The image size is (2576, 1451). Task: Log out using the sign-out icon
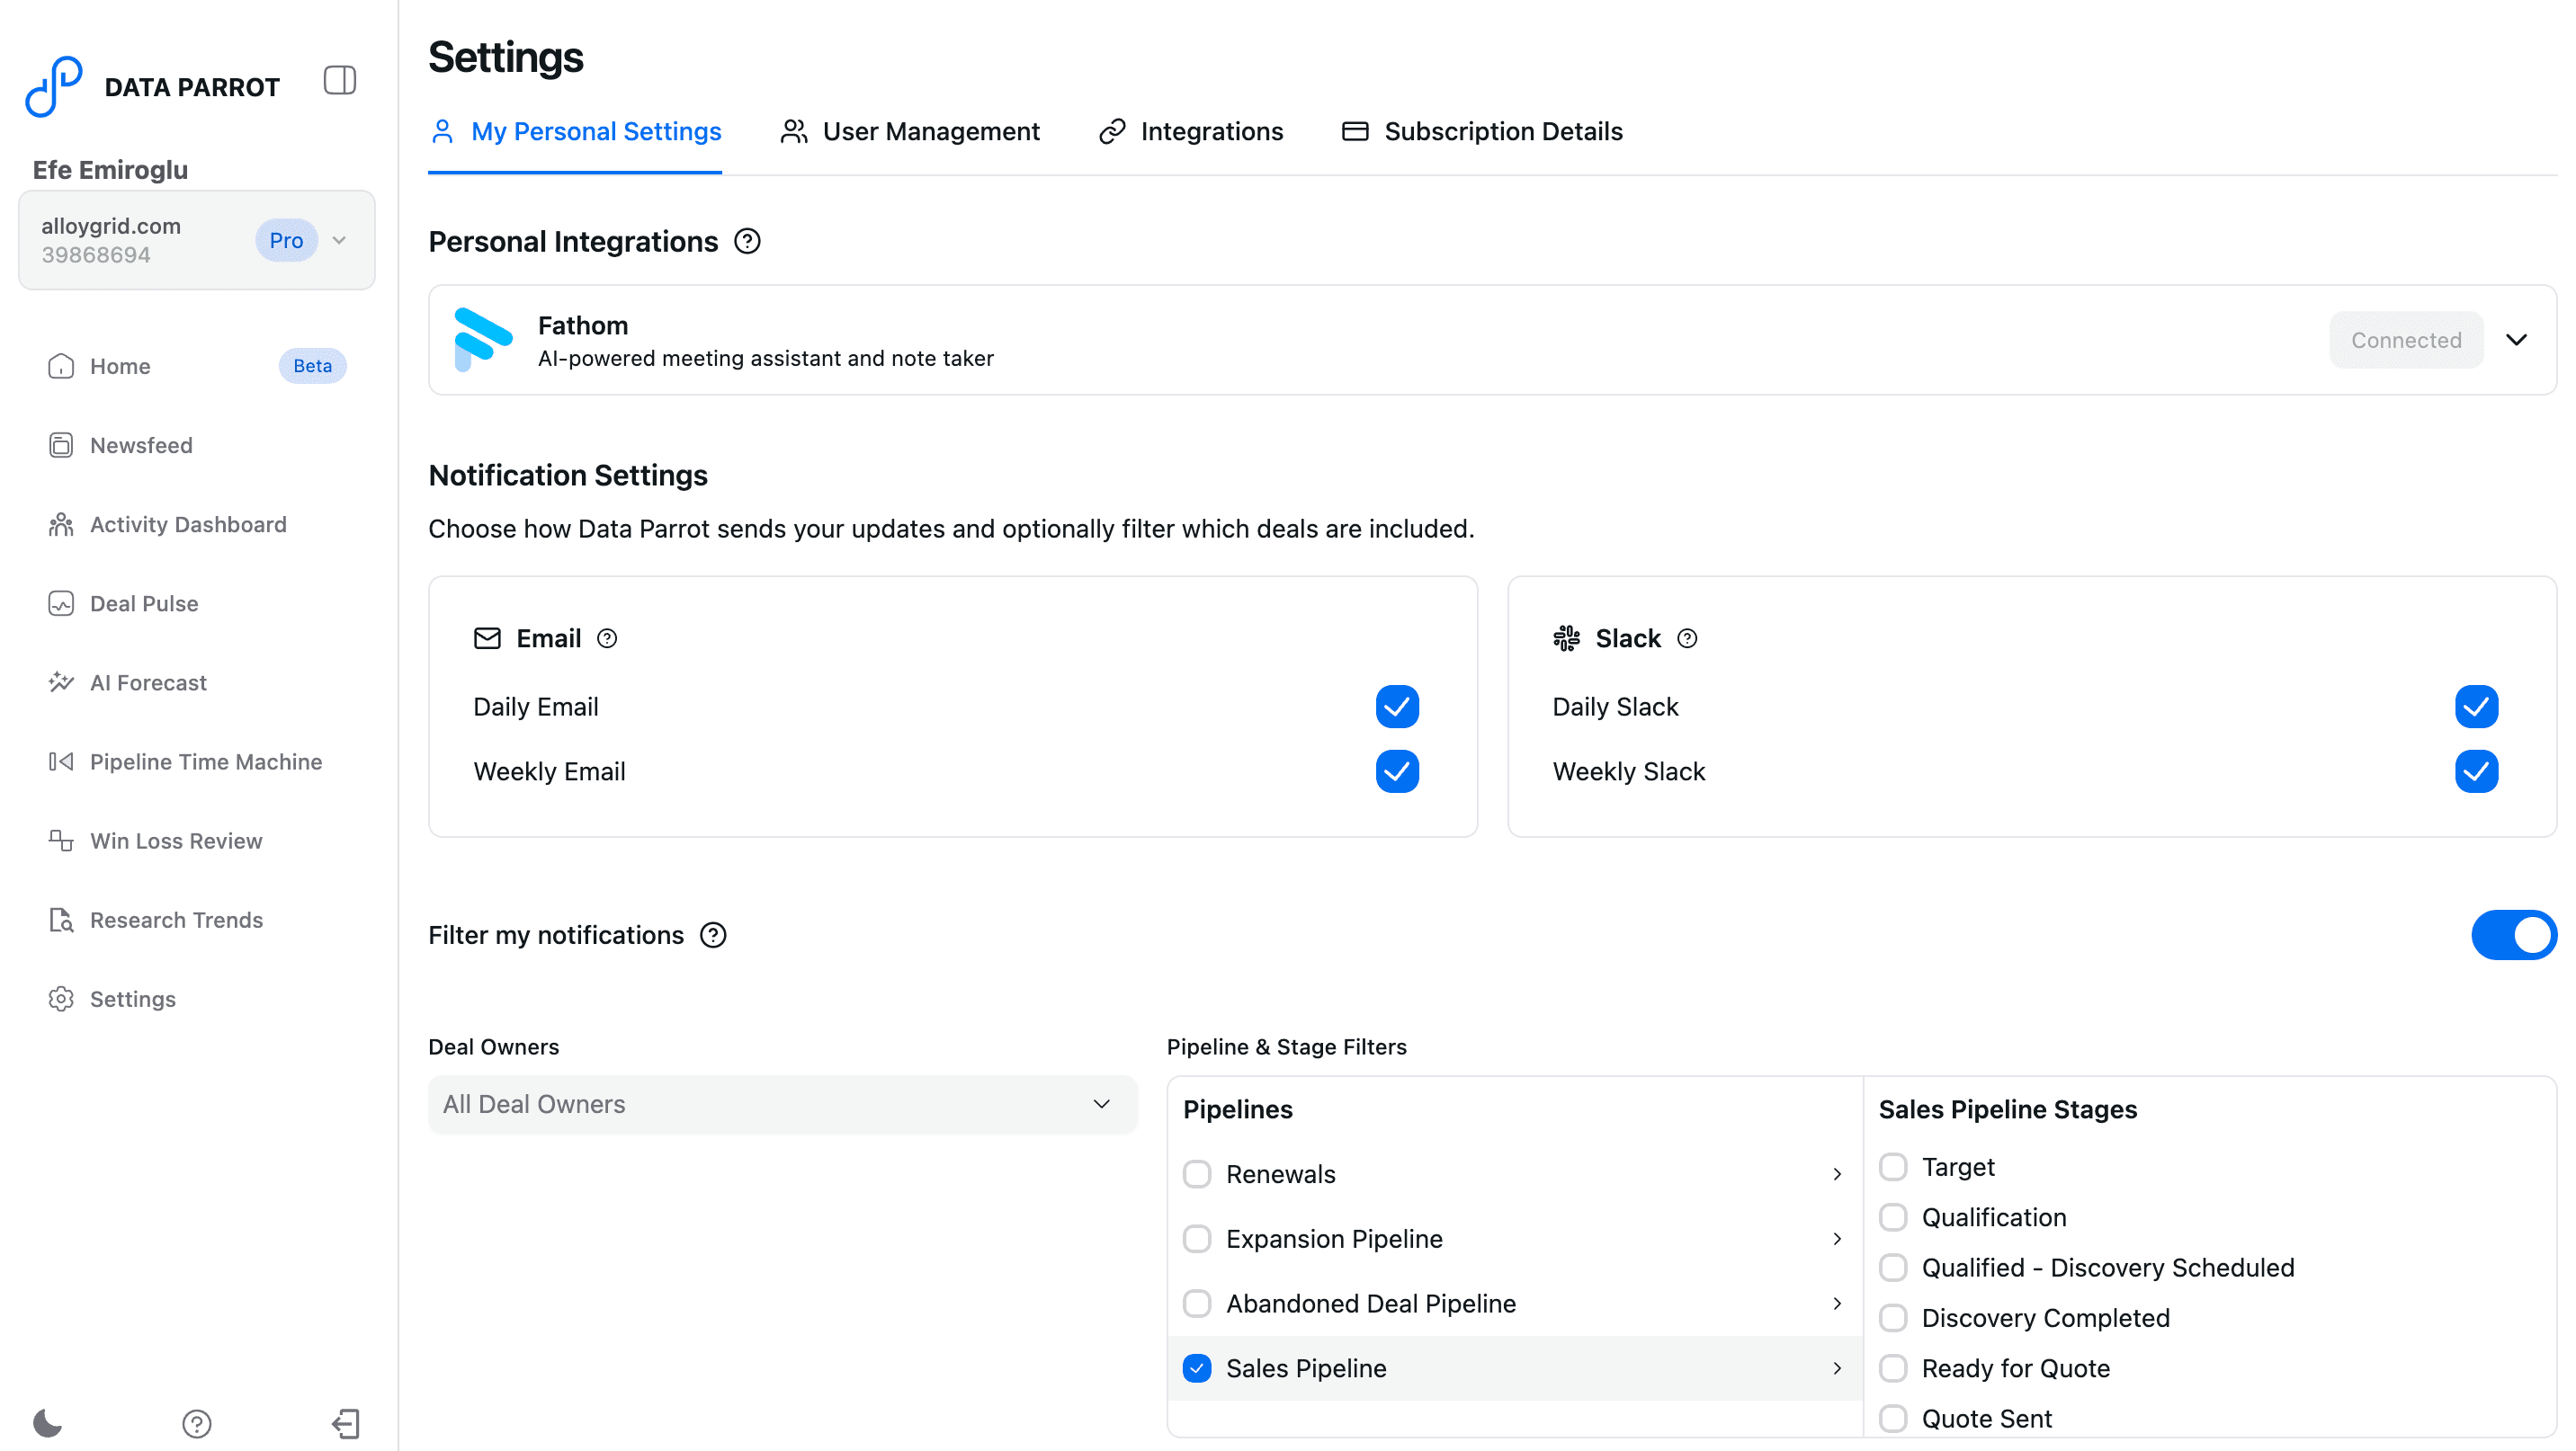[x=346, y=1423]
